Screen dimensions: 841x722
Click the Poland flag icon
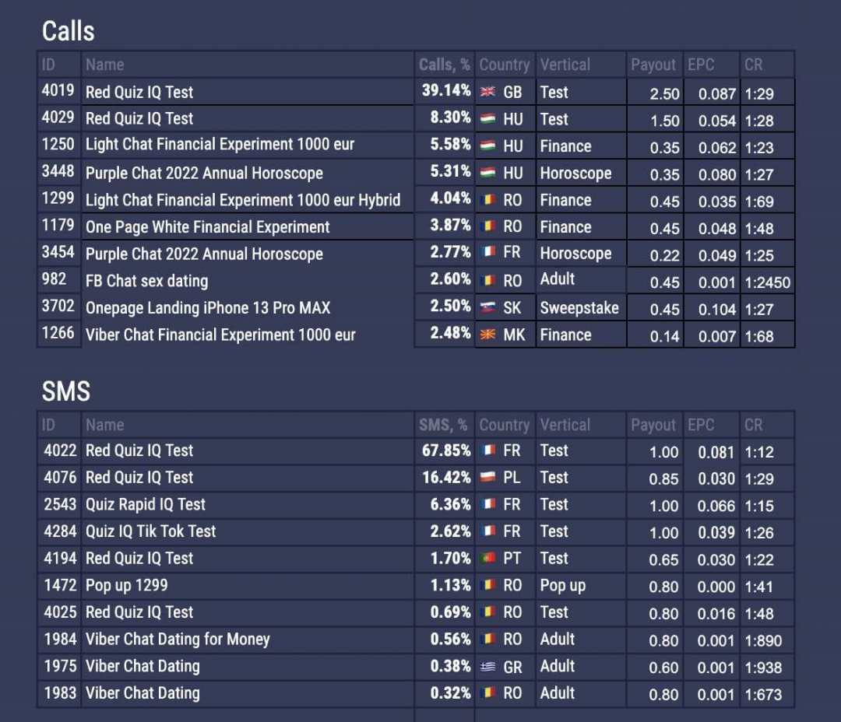click(488, 478)
